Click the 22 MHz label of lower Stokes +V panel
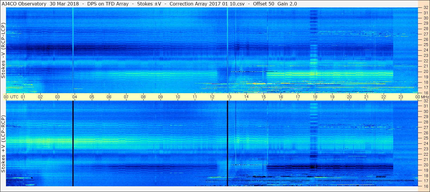Image resolution: width=430 pixels, height=192 pixels. click(425, 154)
